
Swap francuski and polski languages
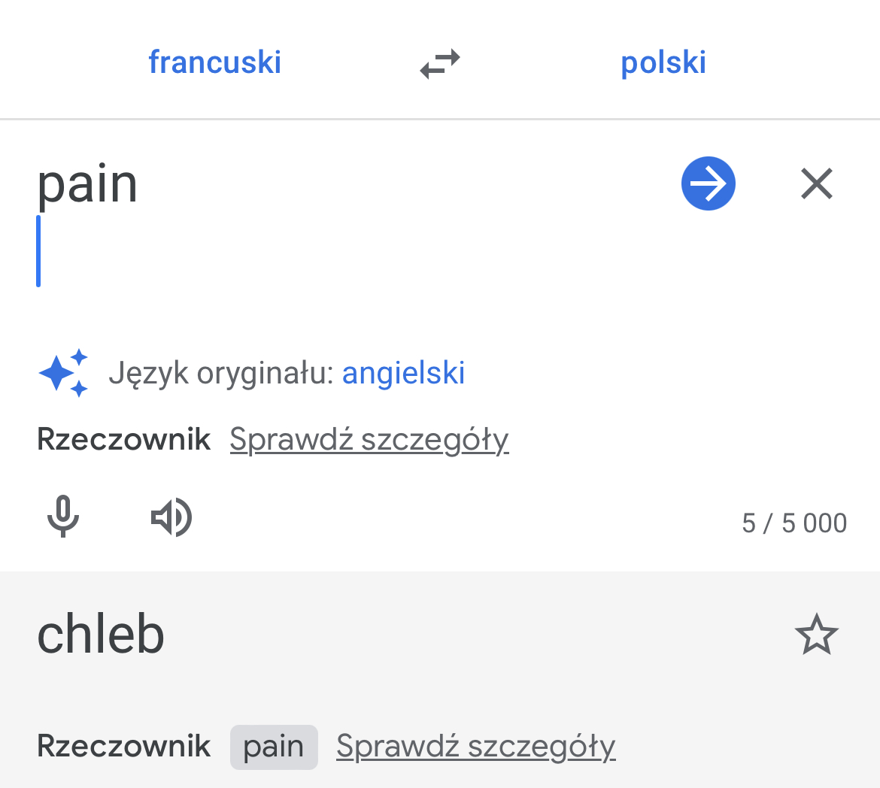440,63
